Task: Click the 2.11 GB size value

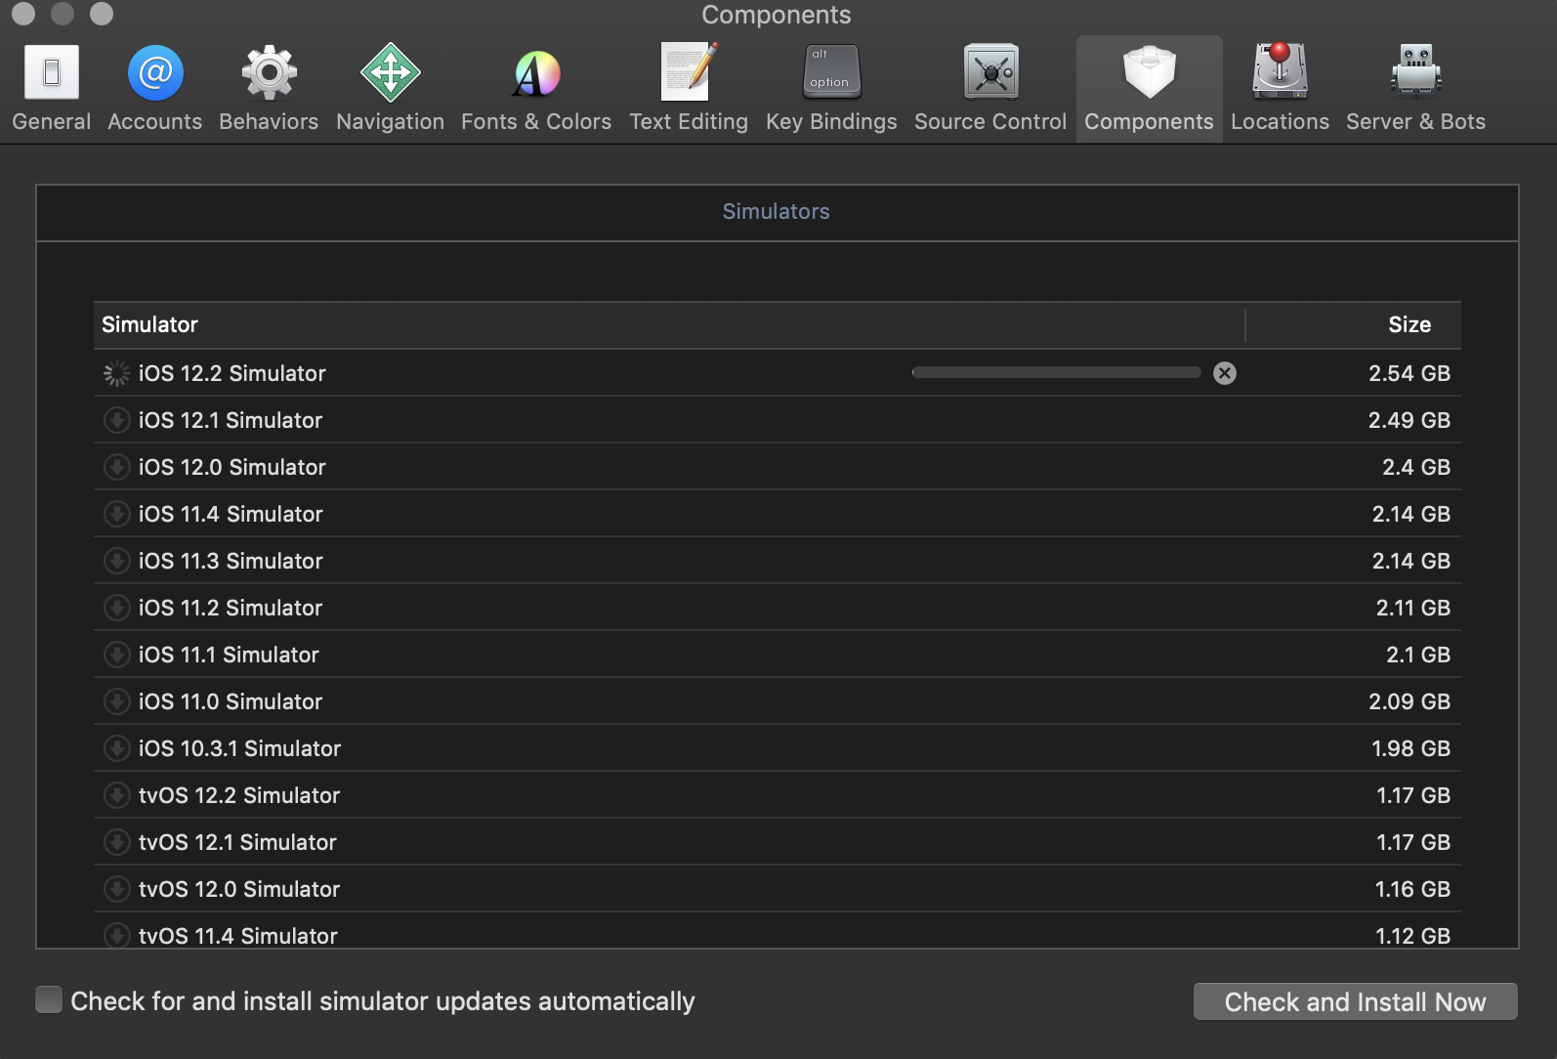Action: 1413,608
